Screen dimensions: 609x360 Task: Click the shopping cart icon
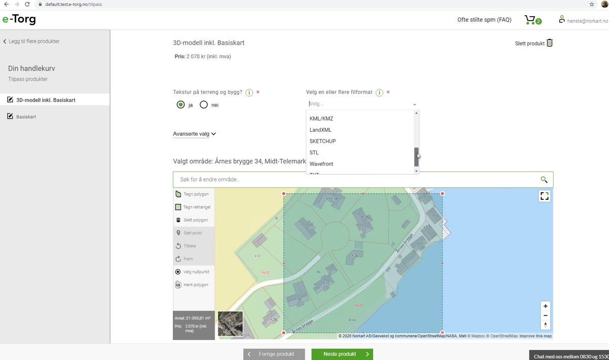tap(531, 19)
